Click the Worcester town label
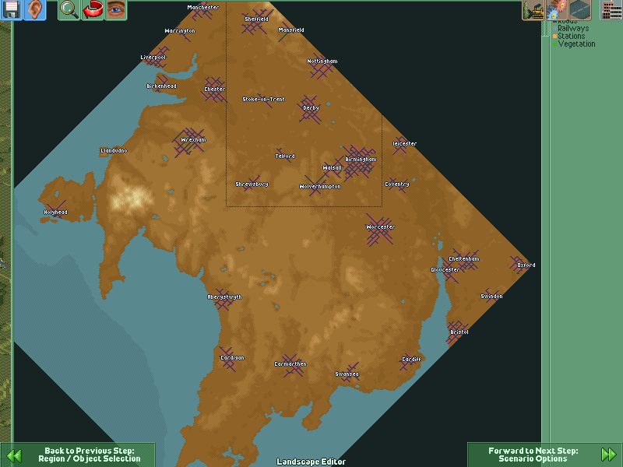The height and width of the screenshot is (467, 623). pos(380,227)
